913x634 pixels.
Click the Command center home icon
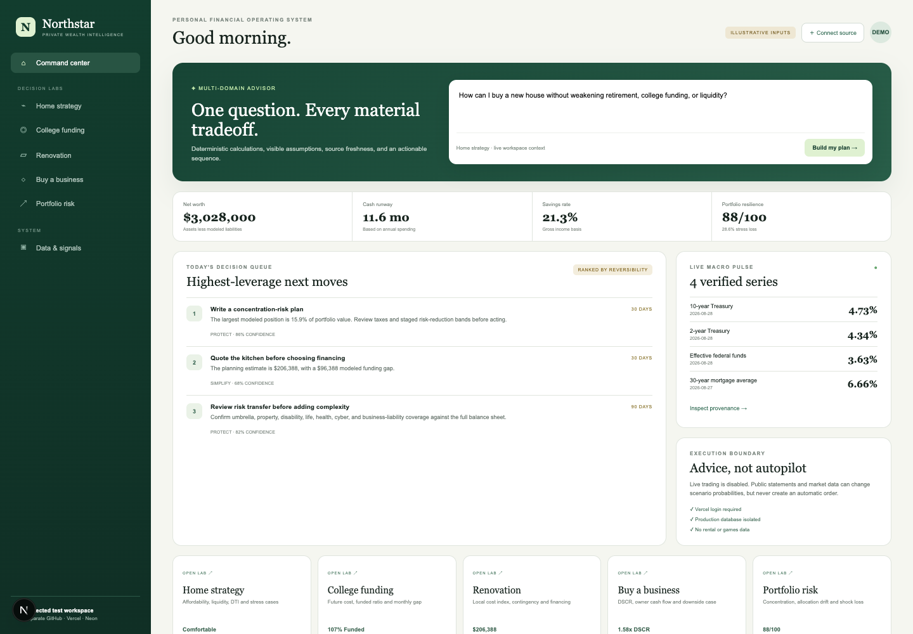[23, 63]
